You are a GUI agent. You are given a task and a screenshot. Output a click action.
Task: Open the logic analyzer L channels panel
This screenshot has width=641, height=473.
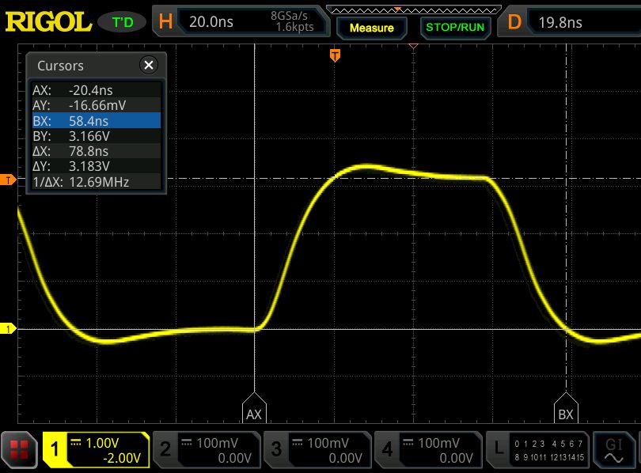pyautogui.click(x=537, y=450)
